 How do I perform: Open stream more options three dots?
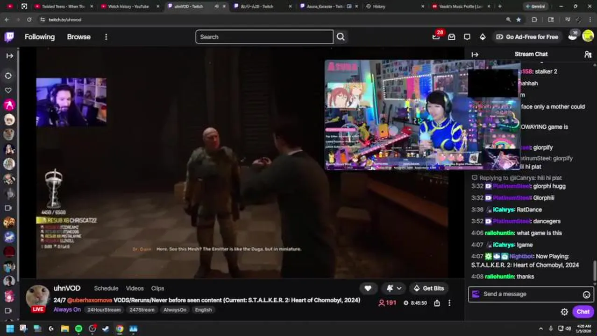click(449, 303)
